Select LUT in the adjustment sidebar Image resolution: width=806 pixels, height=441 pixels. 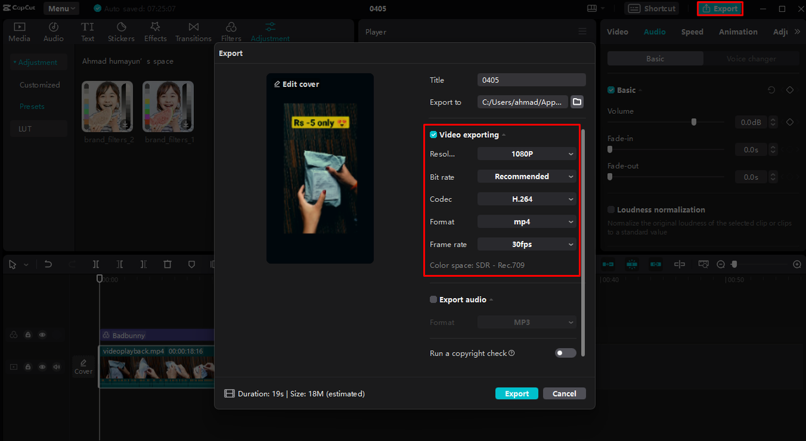(x=39, y=128)
